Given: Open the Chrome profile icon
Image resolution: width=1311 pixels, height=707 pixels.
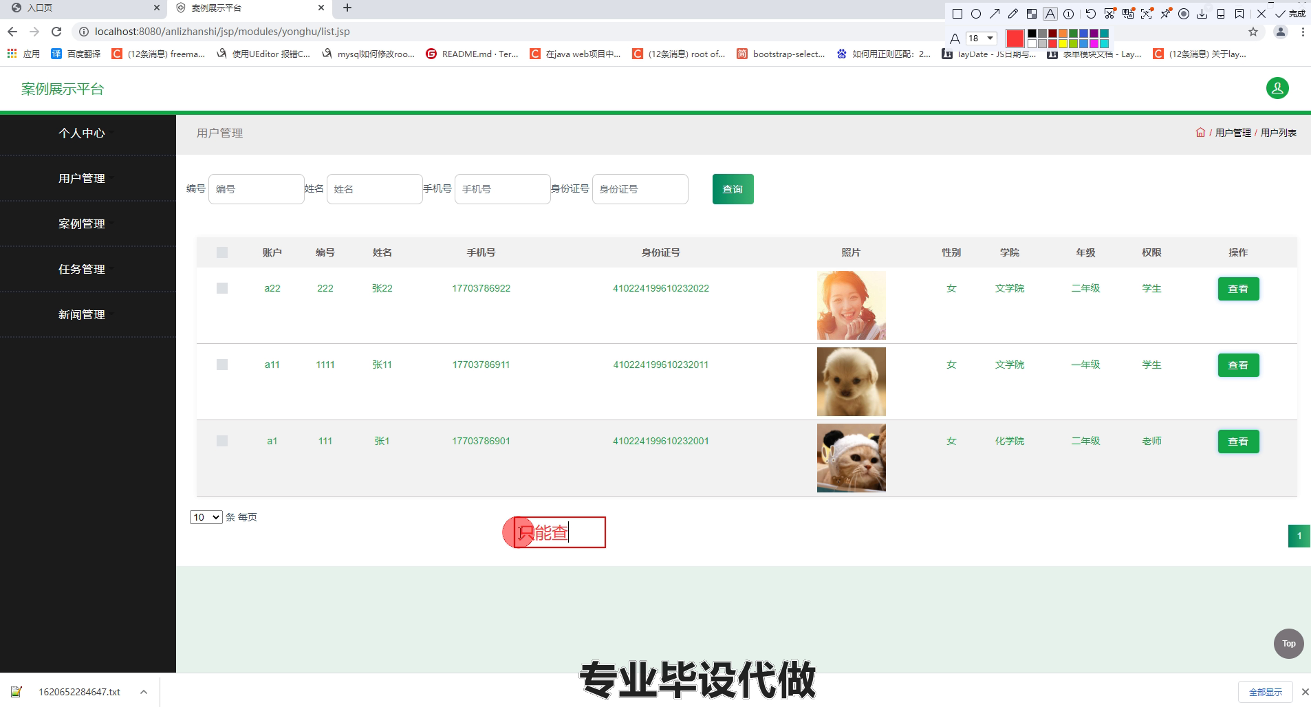Looking at the screenshot, I should [1280, 32].
